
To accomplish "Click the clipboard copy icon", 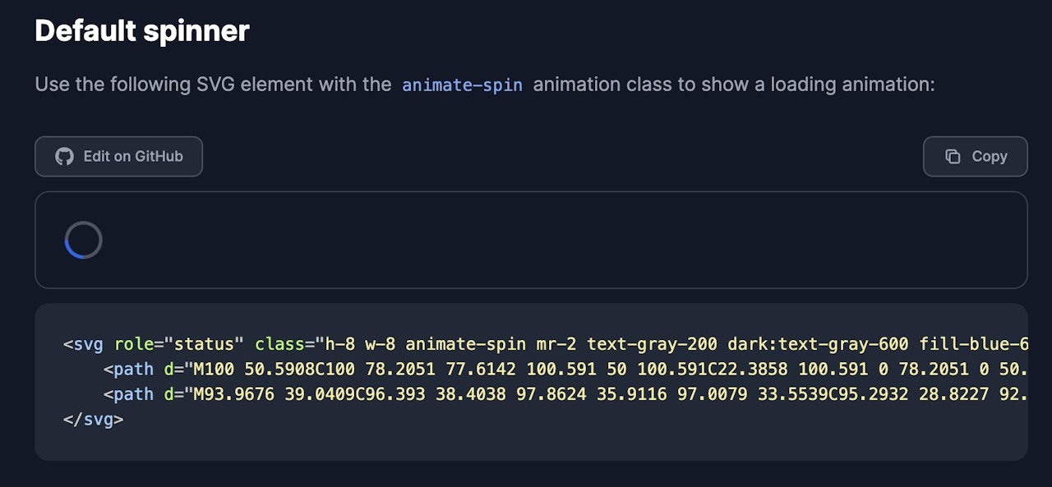I will pos(953,156).
